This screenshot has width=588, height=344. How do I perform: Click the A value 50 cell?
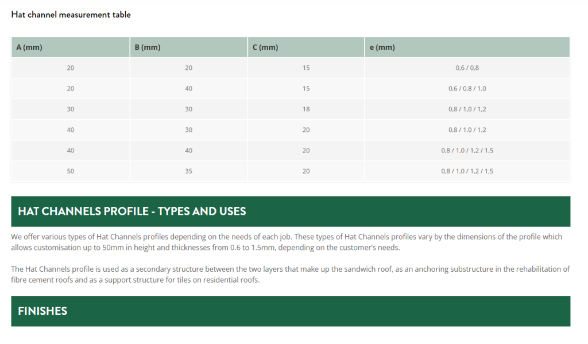coord(71,171)
